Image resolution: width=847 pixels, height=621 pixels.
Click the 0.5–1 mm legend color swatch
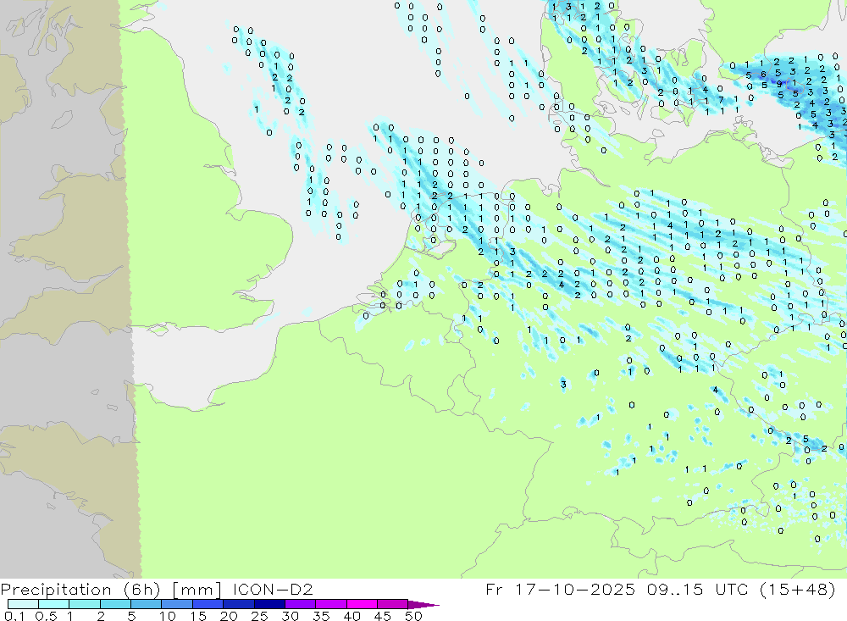pyautogui.click(x=54, y=604)
